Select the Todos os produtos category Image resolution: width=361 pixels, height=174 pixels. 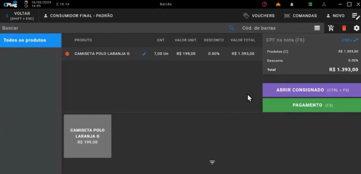click(31, 40)
